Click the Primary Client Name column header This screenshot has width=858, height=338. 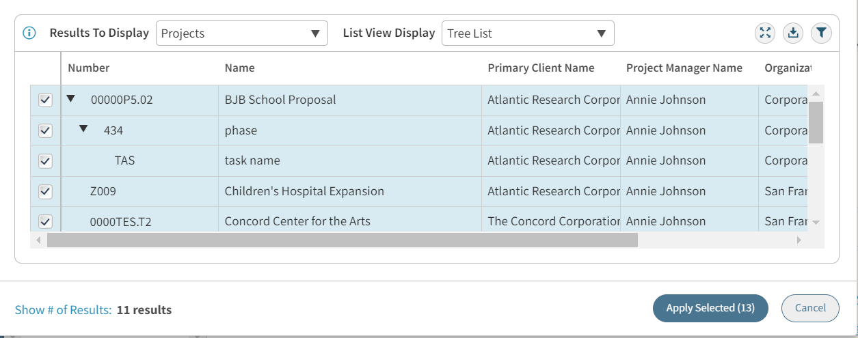541,68
